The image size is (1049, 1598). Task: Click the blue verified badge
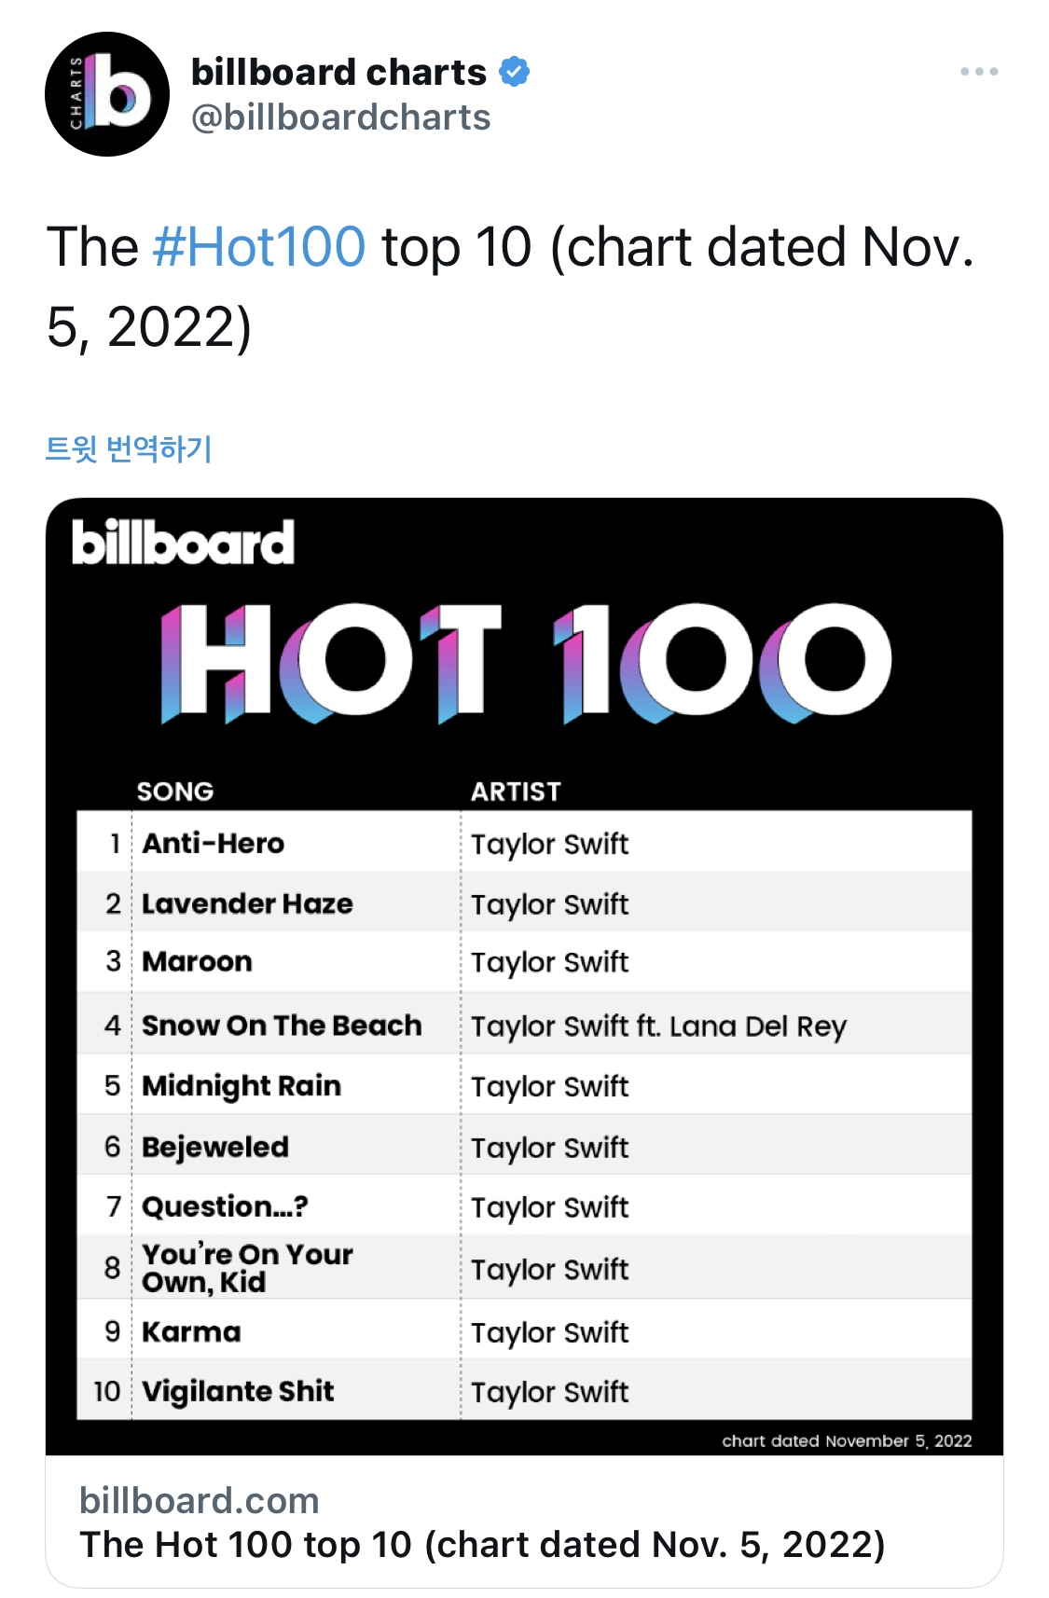515,72
